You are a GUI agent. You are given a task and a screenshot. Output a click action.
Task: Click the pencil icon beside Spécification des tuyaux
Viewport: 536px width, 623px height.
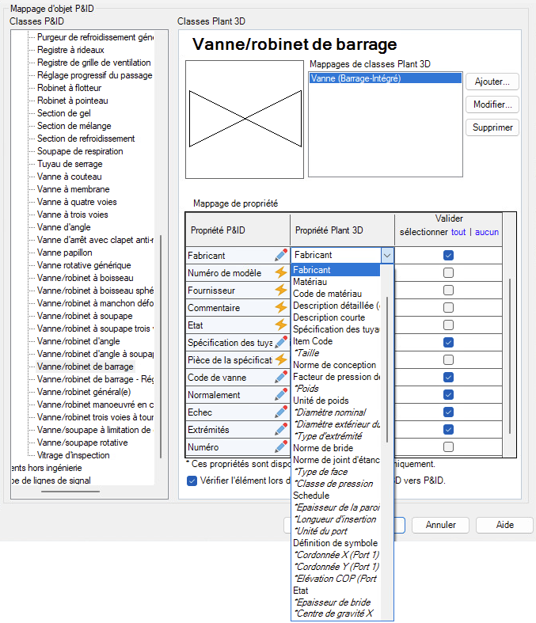pyautogui.click(x=281, y=342)
